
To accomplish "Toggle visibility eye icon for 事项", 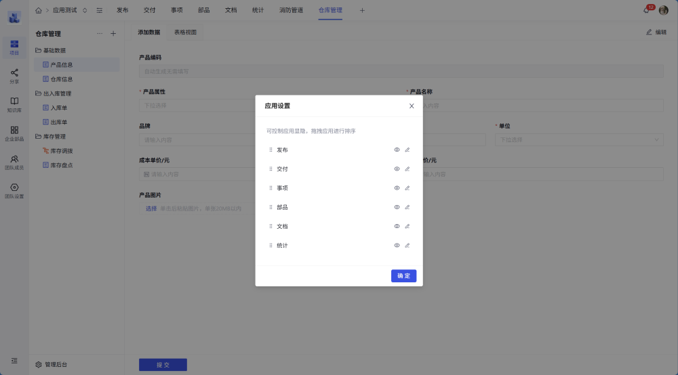I will pyautogui.click(x=397, y=188).
